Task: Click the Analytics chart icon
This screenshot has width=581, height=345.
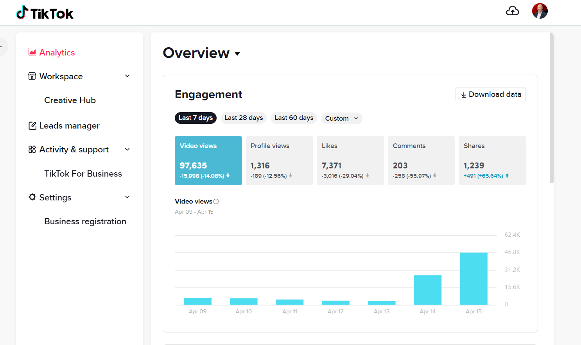Action: pyautogui.click(x=32, y=52)
